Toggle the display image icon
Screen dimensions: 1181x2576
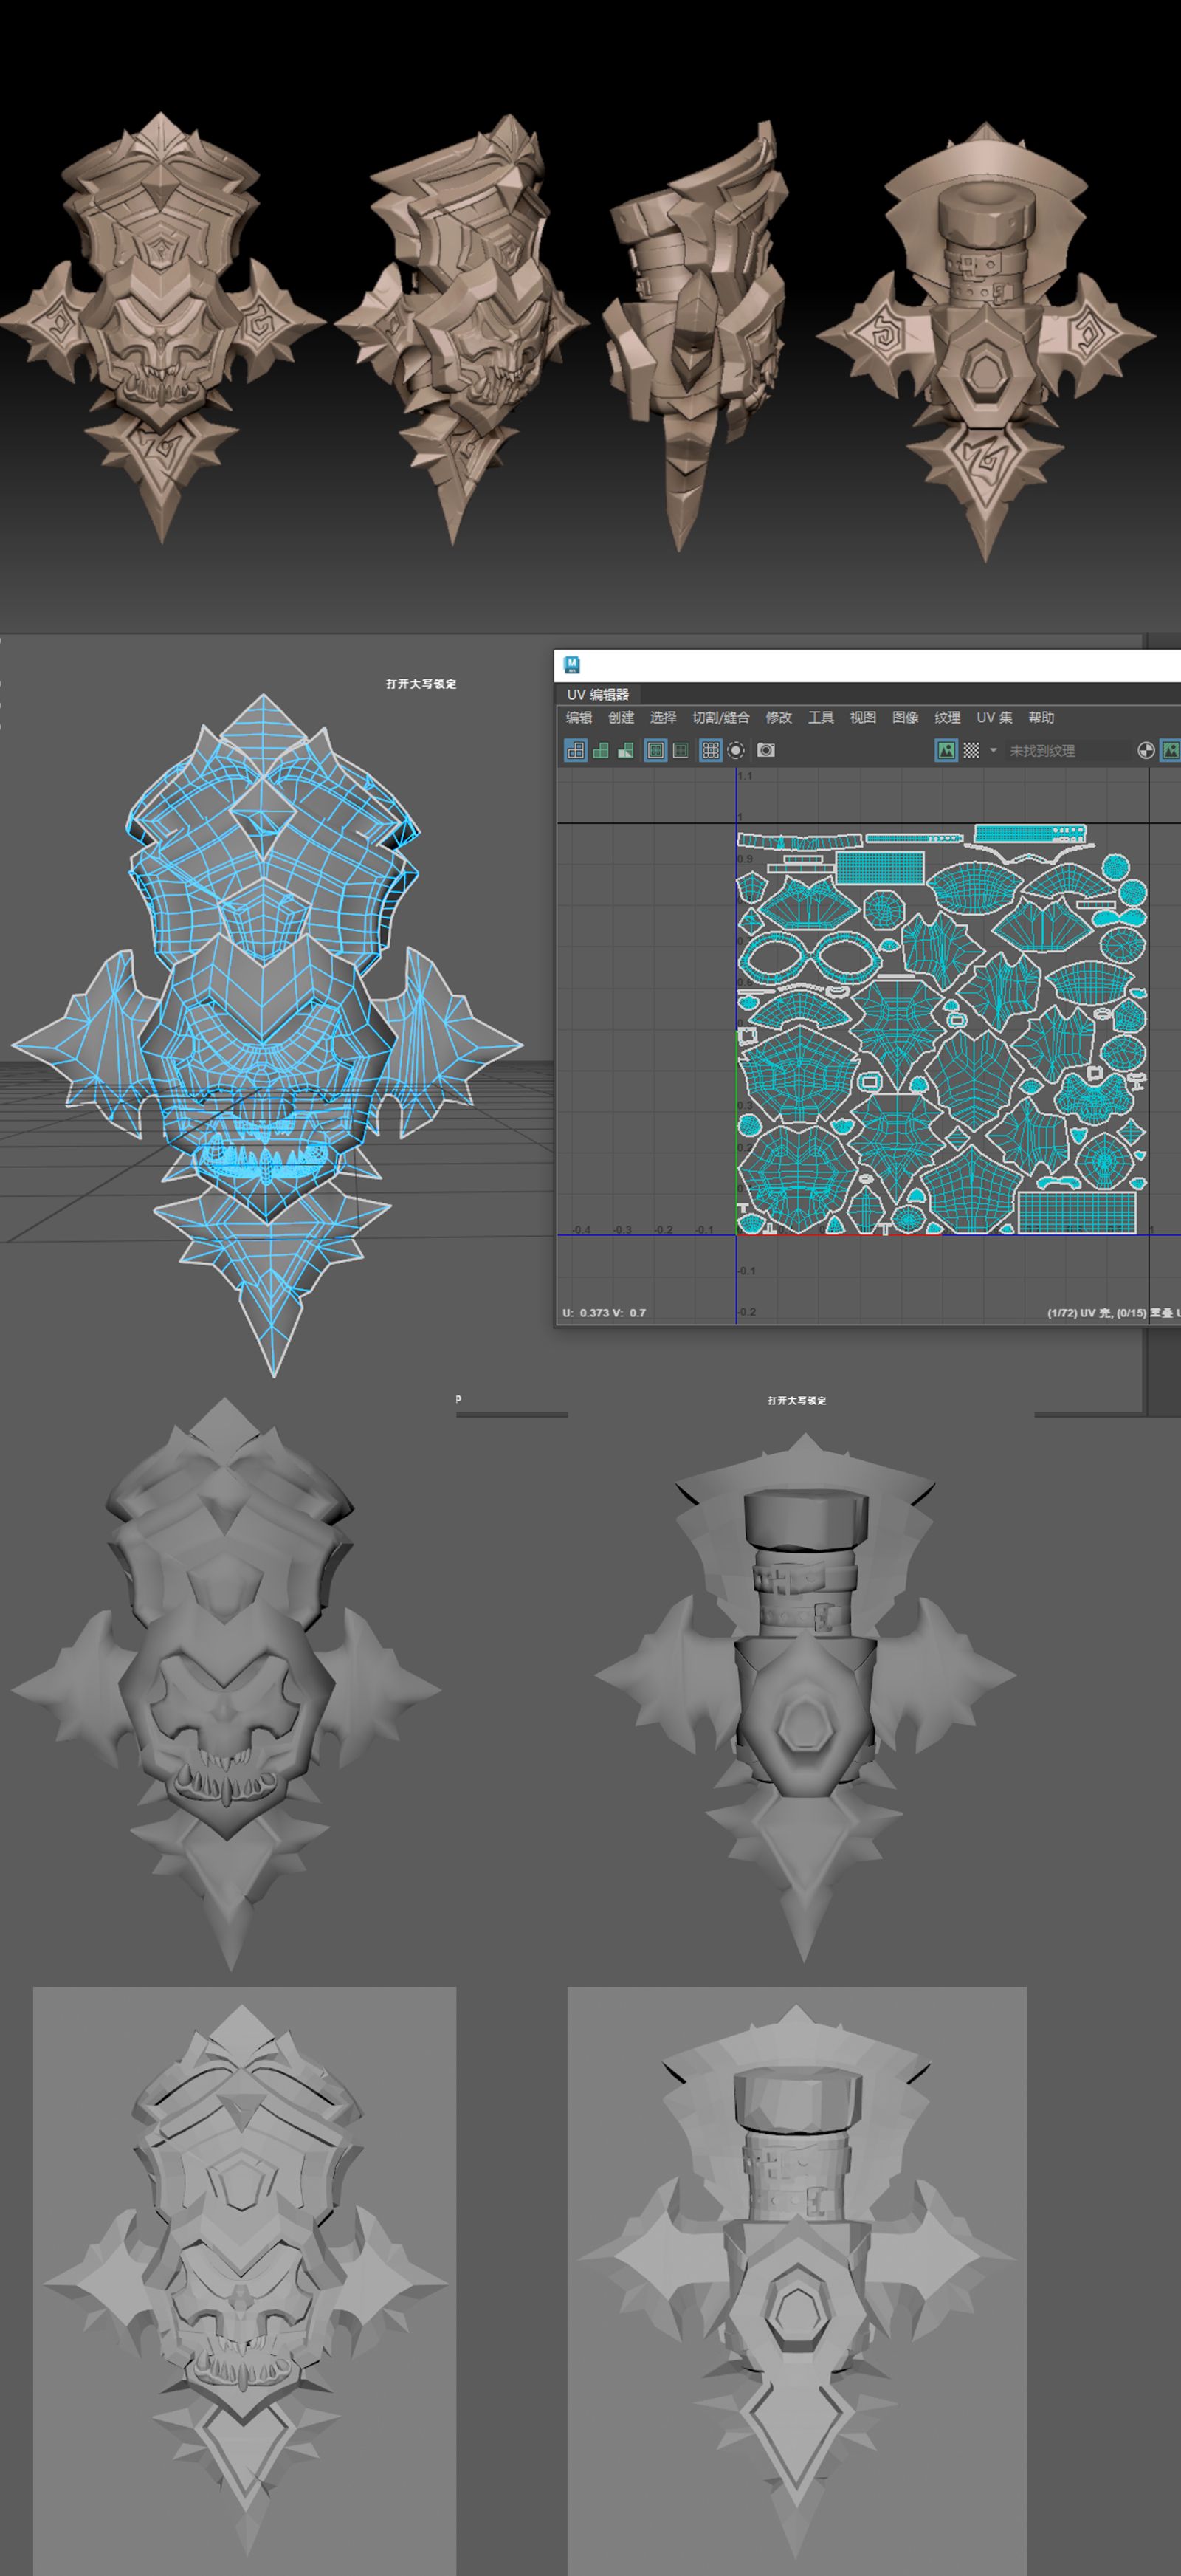click(946, 750)
